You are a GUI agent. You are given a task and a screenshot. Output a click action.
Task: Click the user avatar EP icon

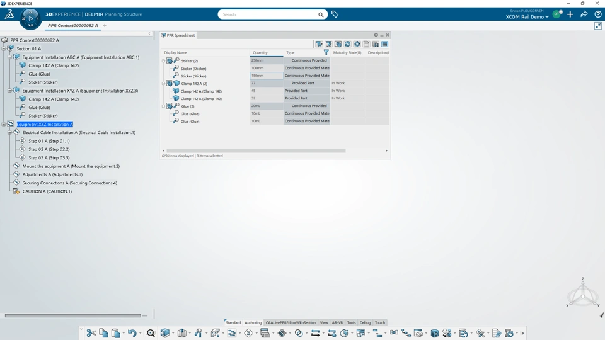pos(556,14)
